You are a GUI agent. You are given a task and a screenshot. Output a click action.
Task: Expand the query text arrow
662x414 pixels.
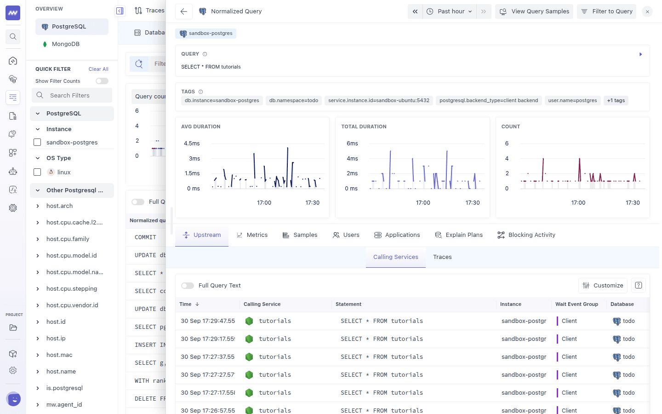tap(641, 54)
